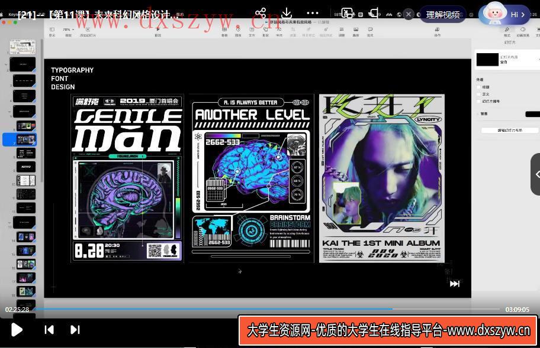The height and width of the screenshot is (348, 540).
Task: Select slide 16 thumbnail in navigator
Action: [x=26, y=264]
